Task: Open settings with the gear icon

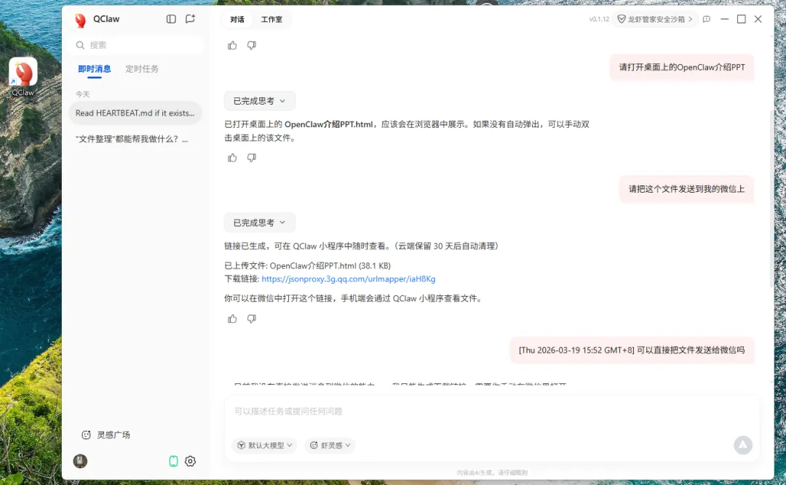Action: point(190,461)
